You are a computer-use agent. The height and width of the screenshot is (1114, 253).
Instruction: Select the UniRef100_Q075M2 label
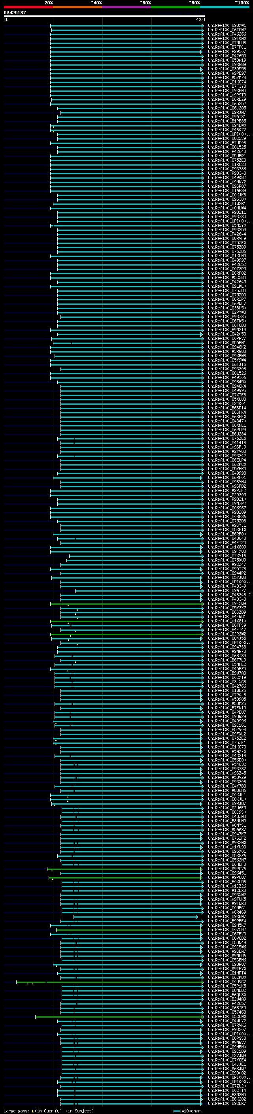pyautogui.click(x=227, y=930)
